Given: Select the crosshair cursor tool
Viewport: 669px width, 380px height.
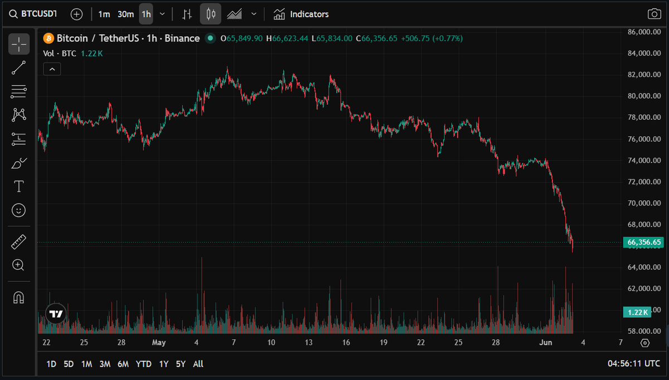Looking at the screenshot, I should 19,44.
